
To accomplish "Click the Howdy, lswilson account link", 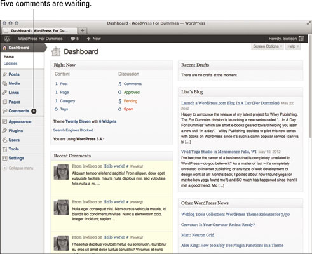I will pos(283,39).
